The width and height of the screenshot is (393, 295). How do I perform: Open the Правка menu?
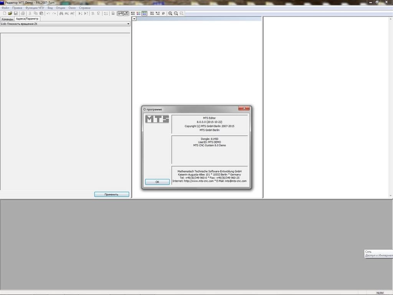pyautogui.click(x=17, y=8)
